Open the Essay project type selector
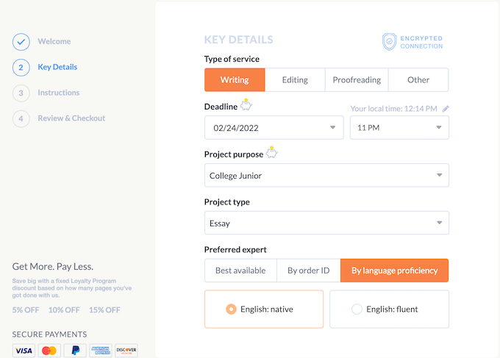500x358 pixels. coord(326,223)
